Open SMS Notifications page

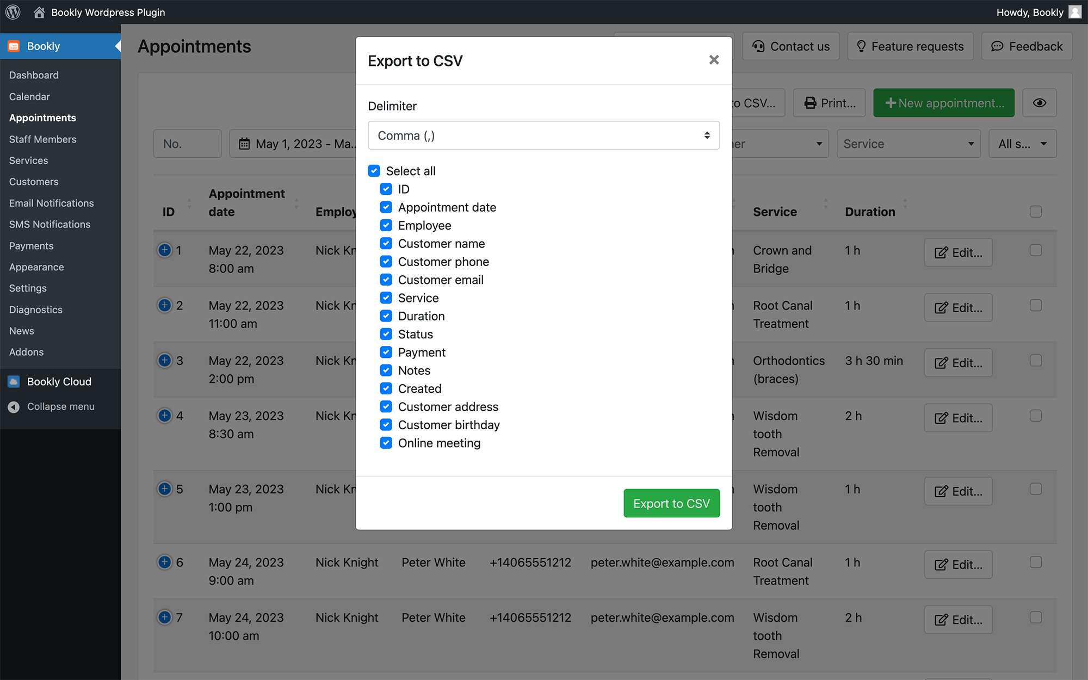50,224
